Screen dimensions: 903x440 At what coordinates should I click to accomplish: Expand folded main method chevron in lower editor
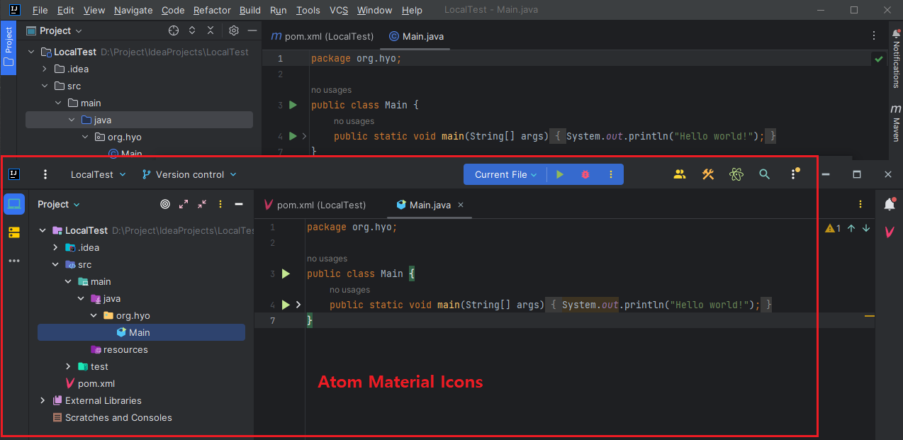298,305
